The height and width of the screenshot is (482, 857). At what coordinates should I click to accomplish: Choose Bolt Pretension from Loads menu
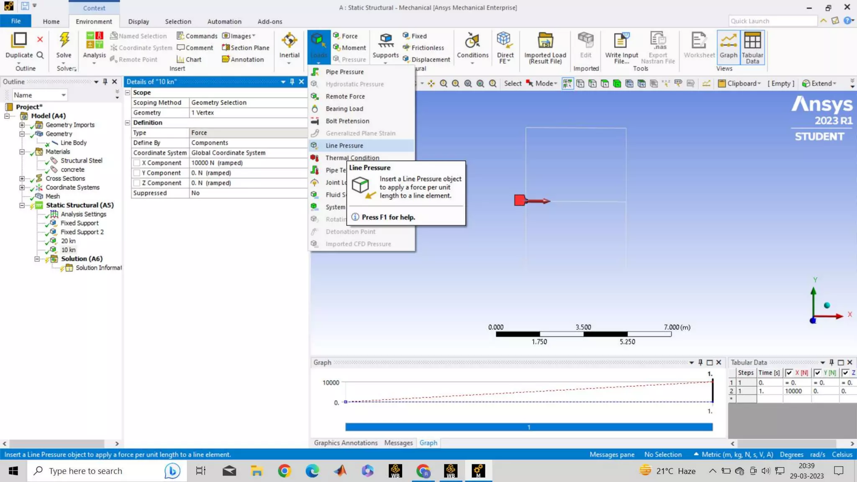coord(362,121)
